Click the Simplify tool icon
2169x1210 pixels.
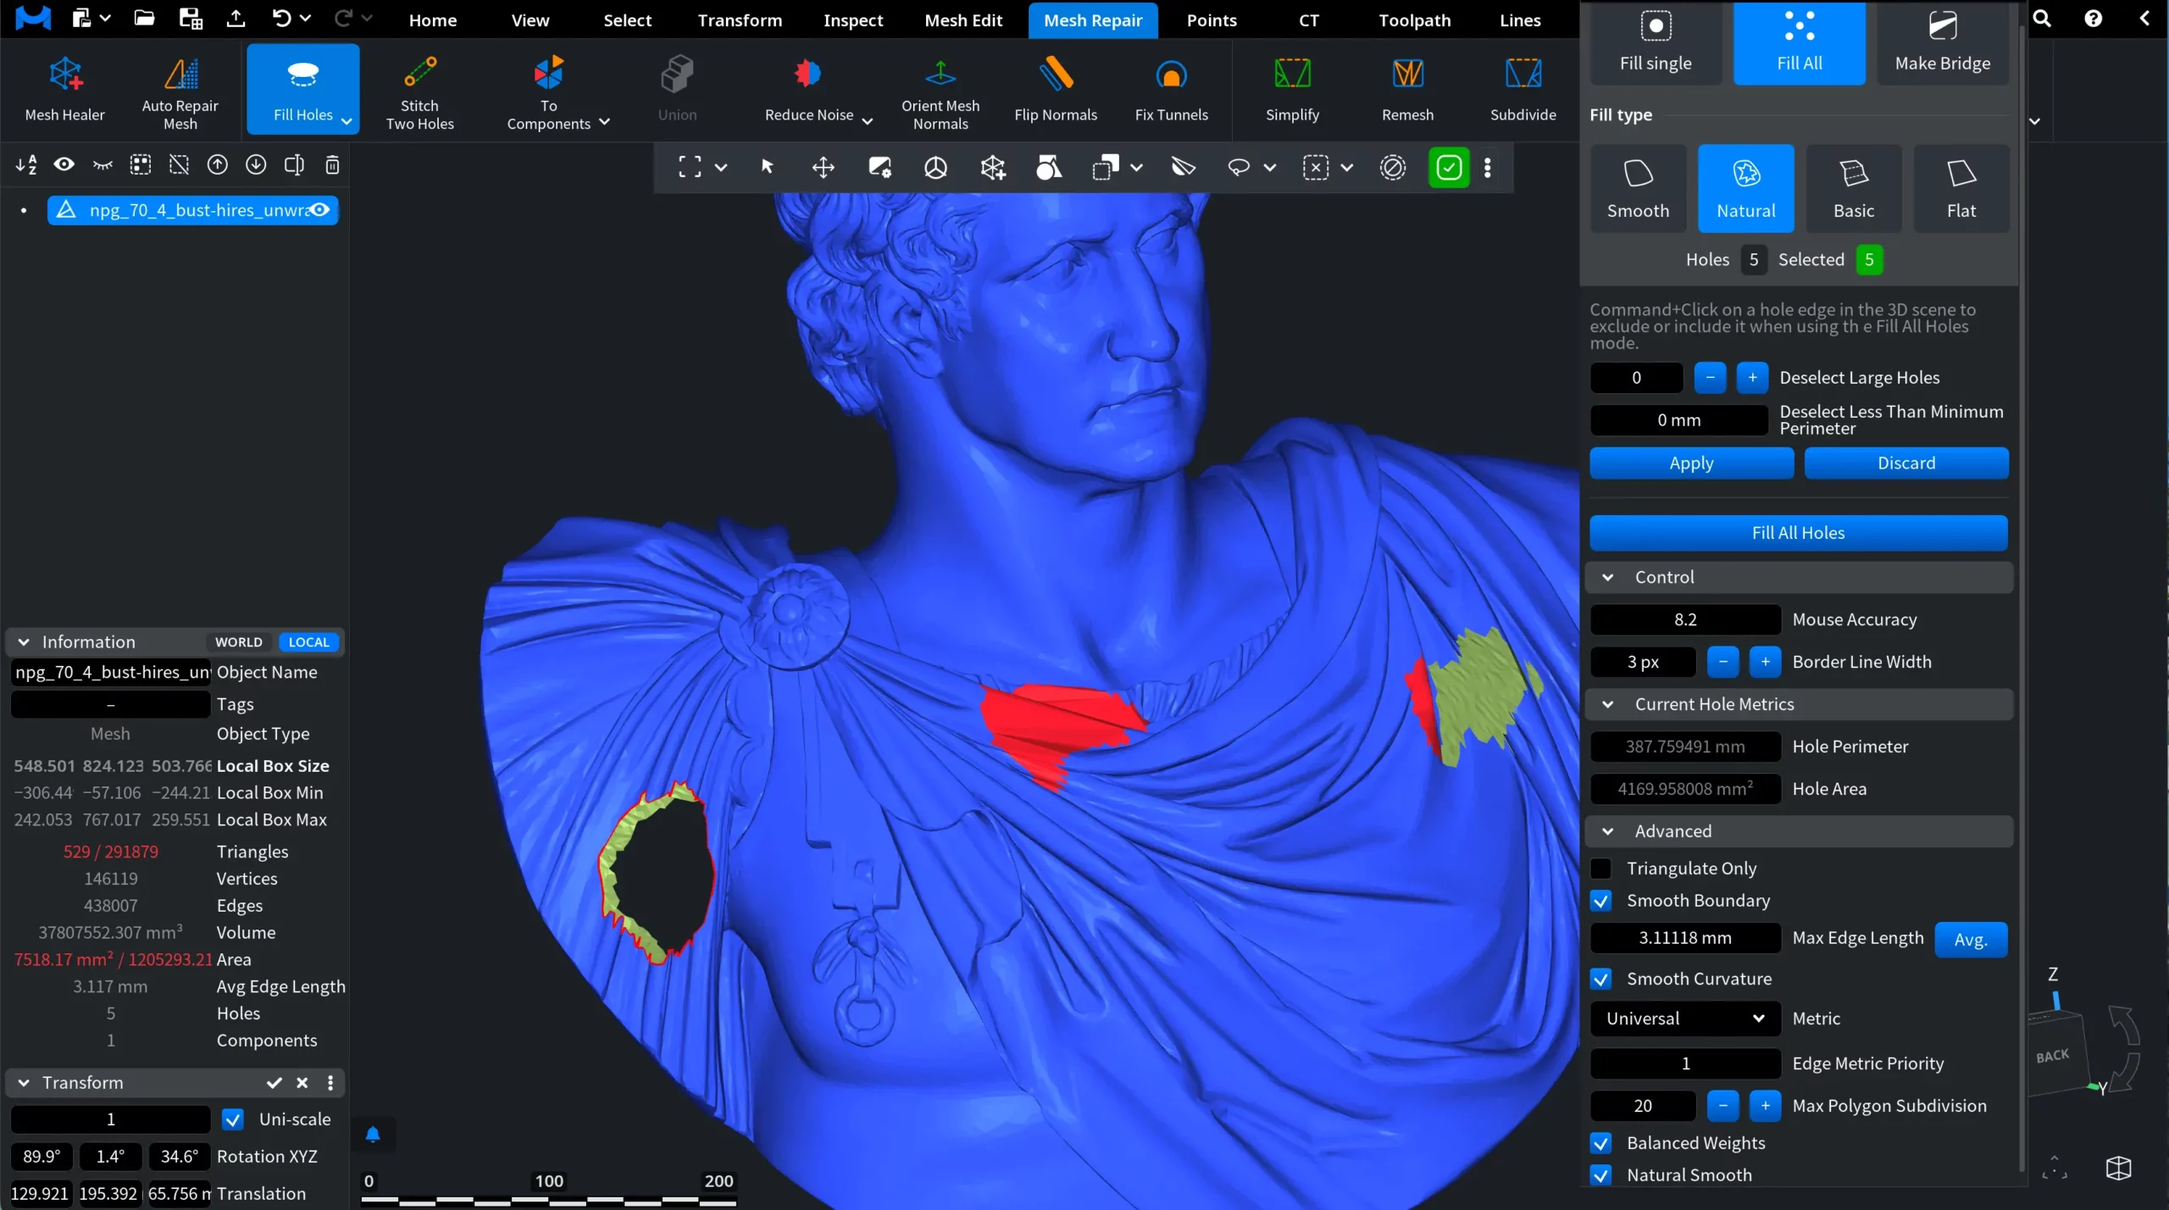pos(1292,75)
